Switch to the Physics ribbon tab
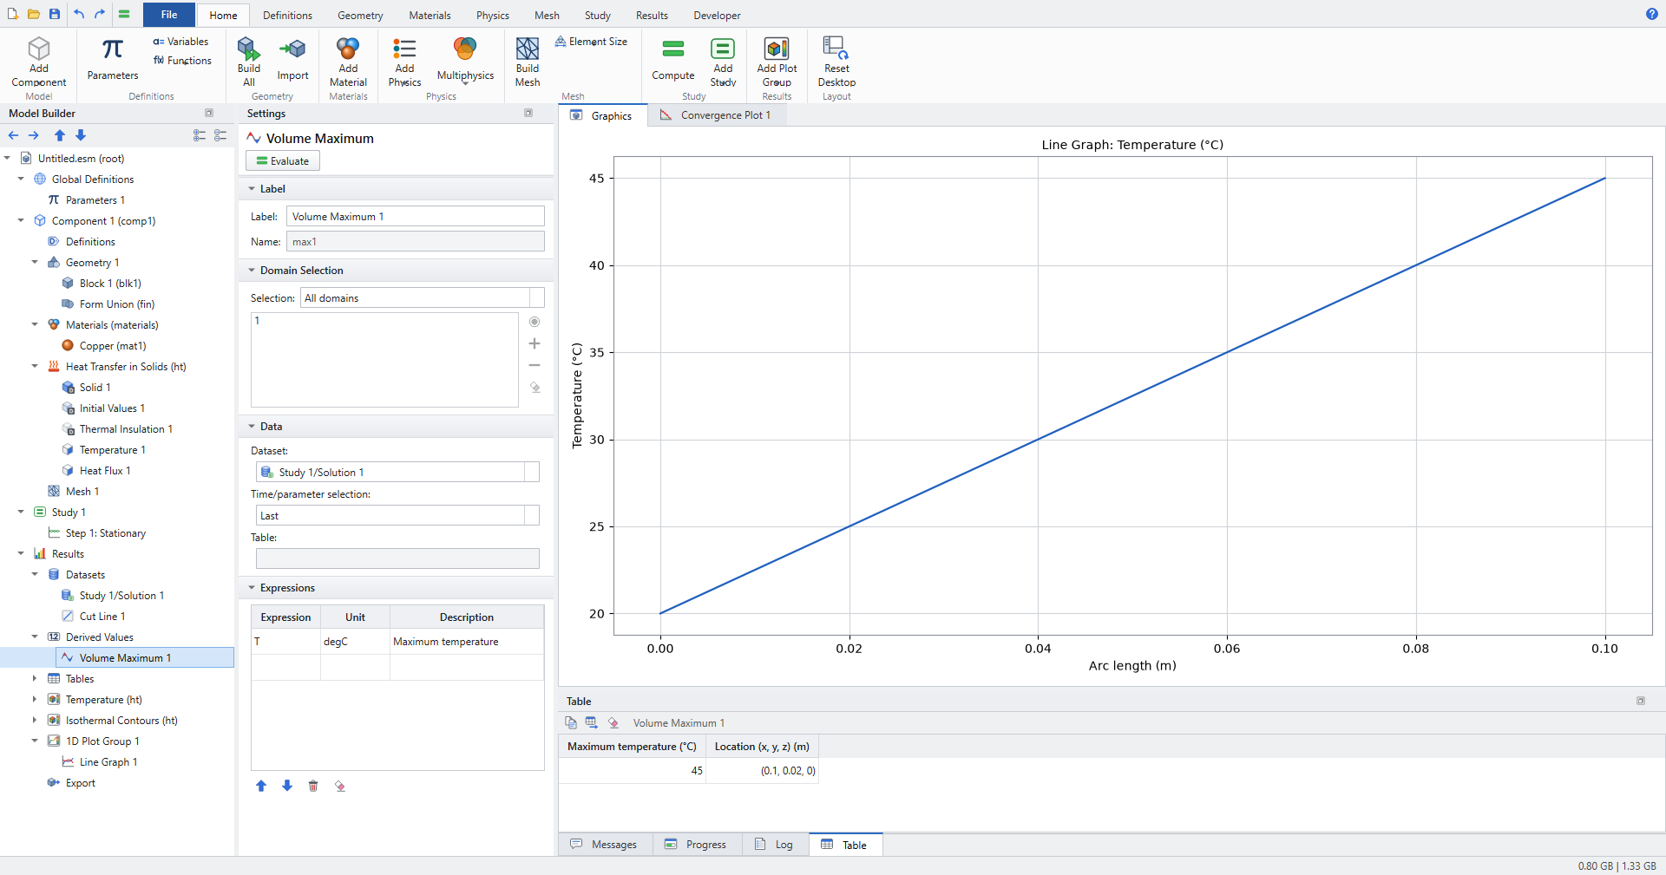 [x=492, y=16]
